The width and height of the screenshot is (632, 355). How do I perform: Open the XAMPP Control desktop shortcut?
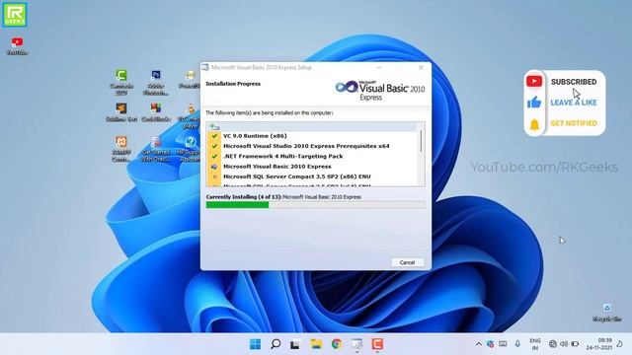click(121, 149)
